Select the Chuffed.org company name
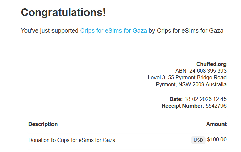The image size is (241, 152). [x=211, y=64]
